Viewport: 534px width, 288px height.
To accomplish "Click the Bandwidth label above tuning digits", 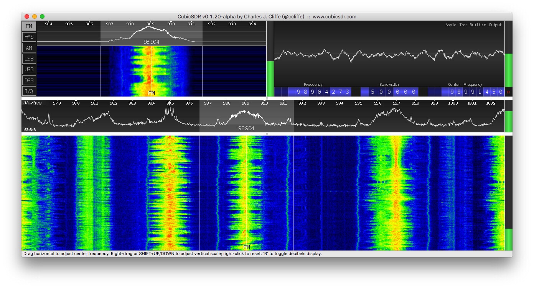I will 389,85.
